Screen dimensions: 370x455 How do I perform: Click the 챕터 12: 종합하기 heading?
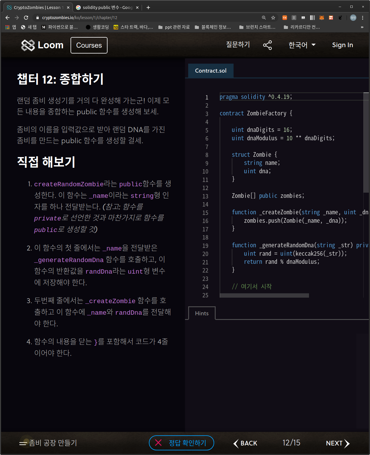pos(60,79)
